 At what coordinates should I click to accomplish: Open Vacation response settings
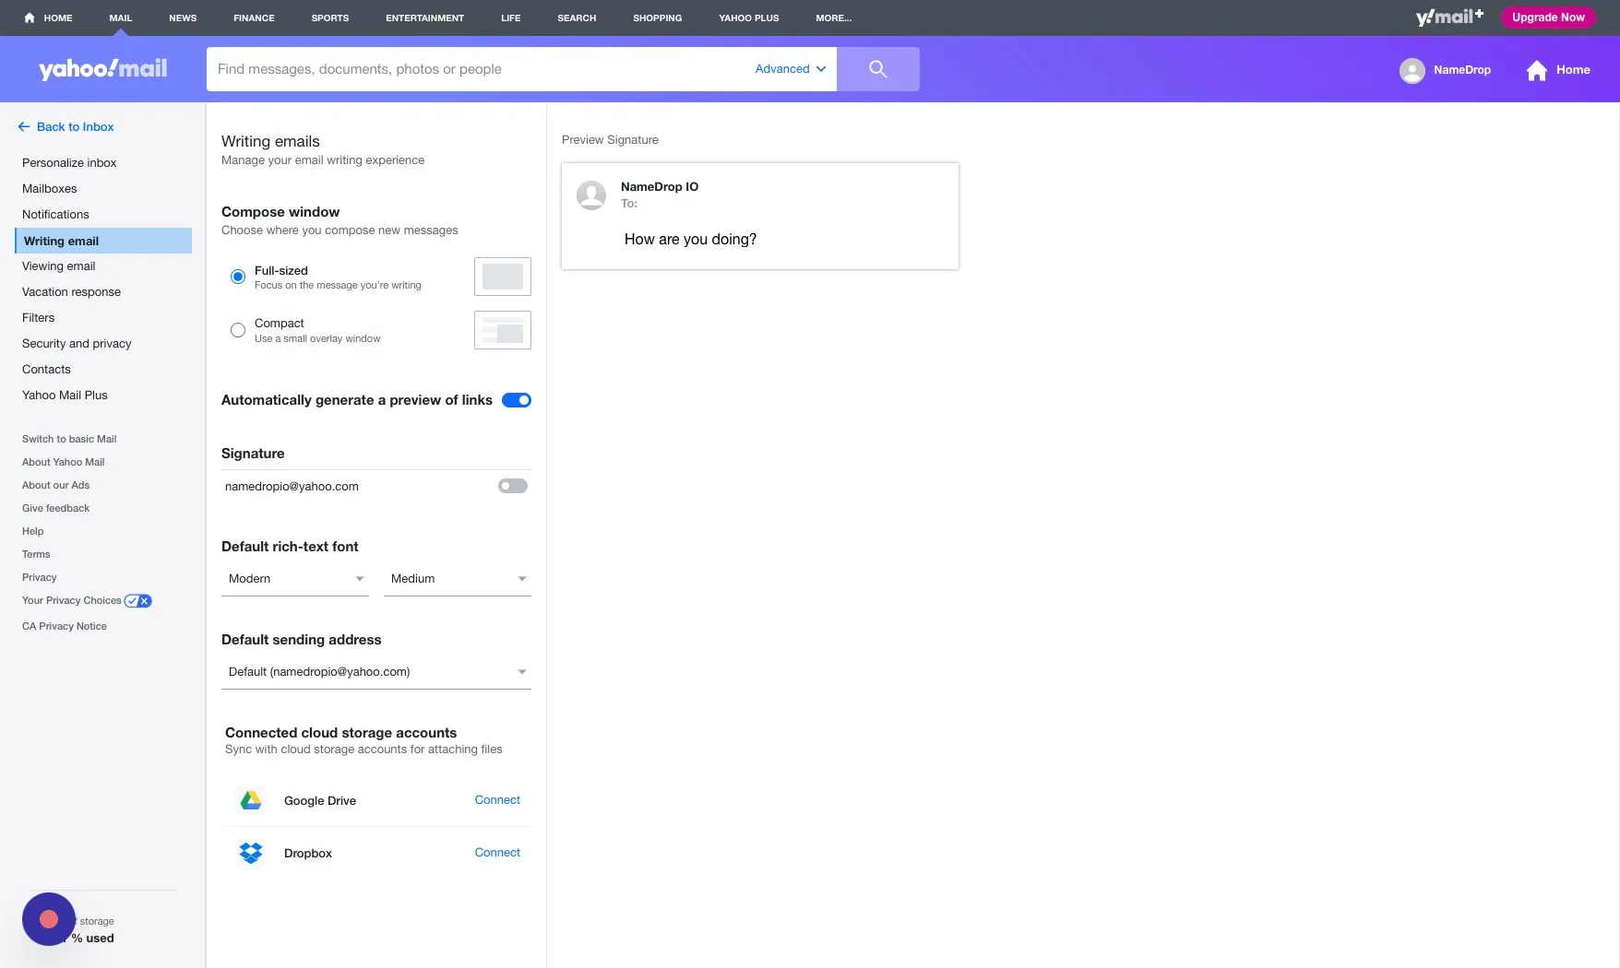[x=71, y=292]
